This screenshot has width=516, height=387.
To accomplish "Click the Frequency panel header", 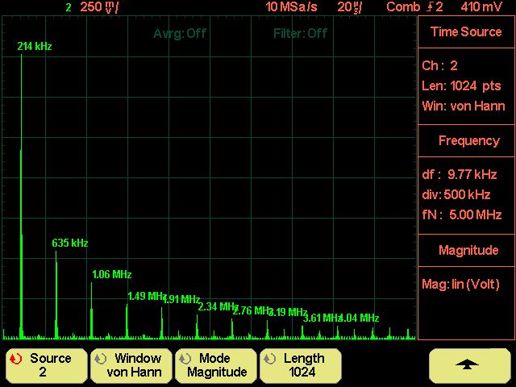I will 466,141.
